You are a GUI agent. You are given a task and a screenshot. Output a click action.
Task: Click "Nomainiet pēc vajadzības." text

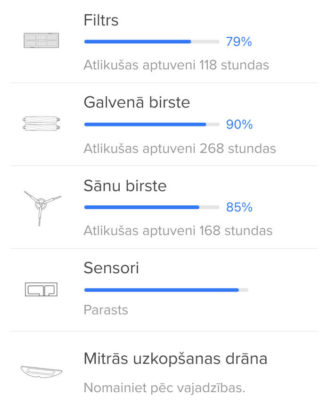coord(164,388)
